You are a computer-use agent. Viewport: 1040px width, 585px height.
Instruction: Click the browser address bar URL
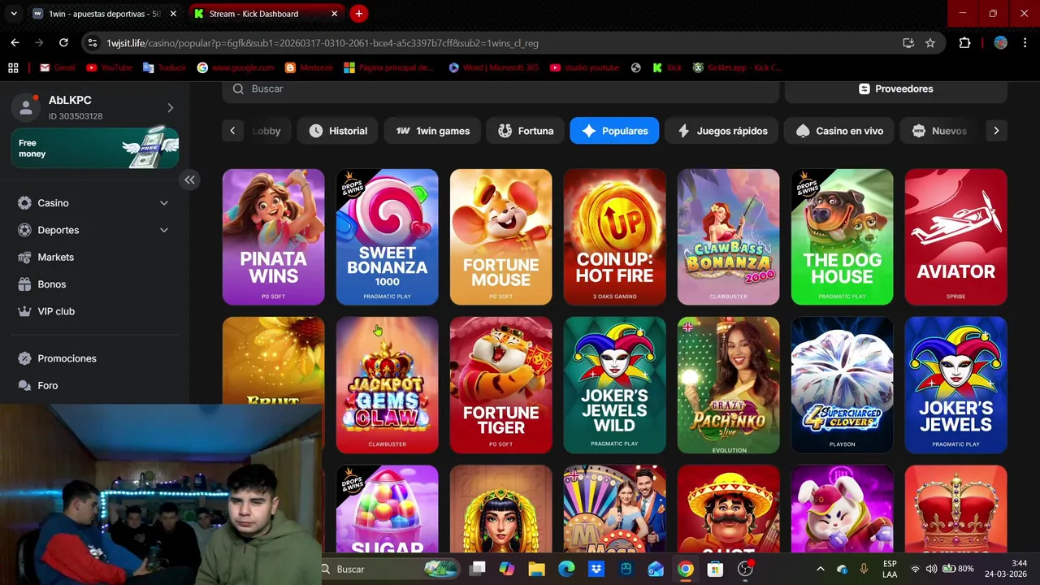click(x=323, y=43)
